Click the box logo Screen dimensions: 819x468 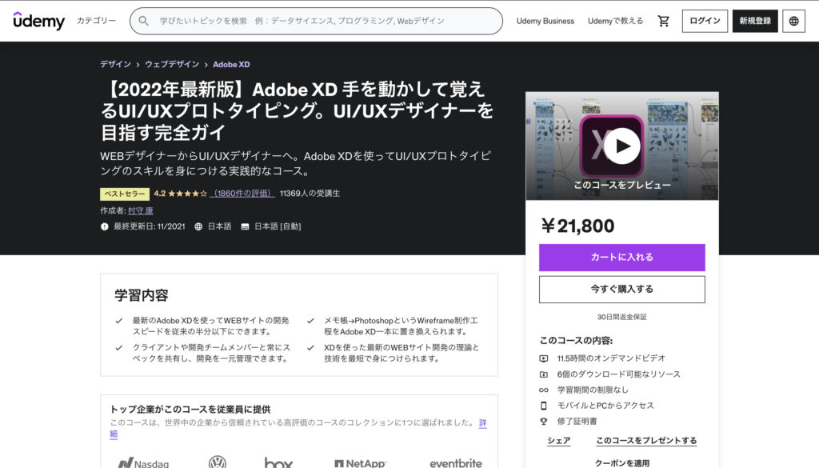pos(278,462)
